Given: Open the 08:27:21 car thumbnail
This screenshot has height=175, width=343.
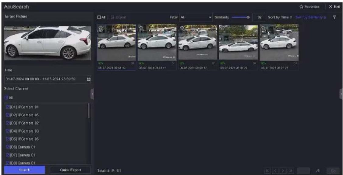Looking at the screenshot, I should click(279, 42).
